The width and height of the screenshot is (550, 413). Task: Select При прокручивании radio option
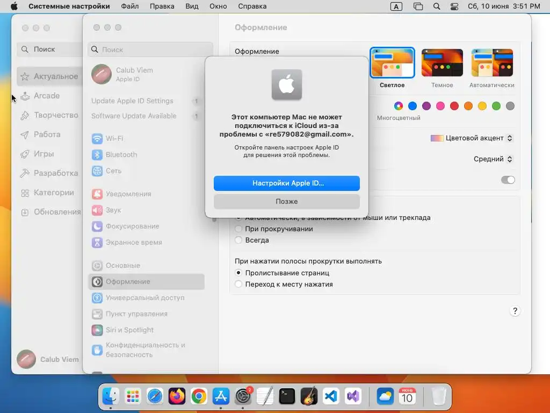pos(238,229)
